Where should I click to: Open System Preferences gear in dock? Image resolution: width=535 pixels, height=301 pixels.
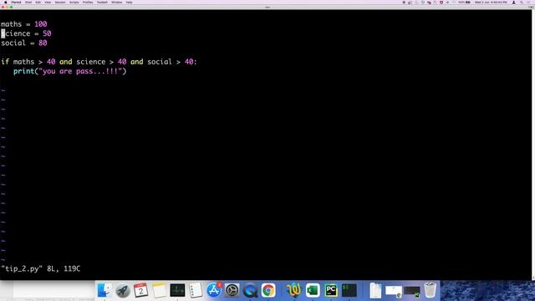[232, 290]
